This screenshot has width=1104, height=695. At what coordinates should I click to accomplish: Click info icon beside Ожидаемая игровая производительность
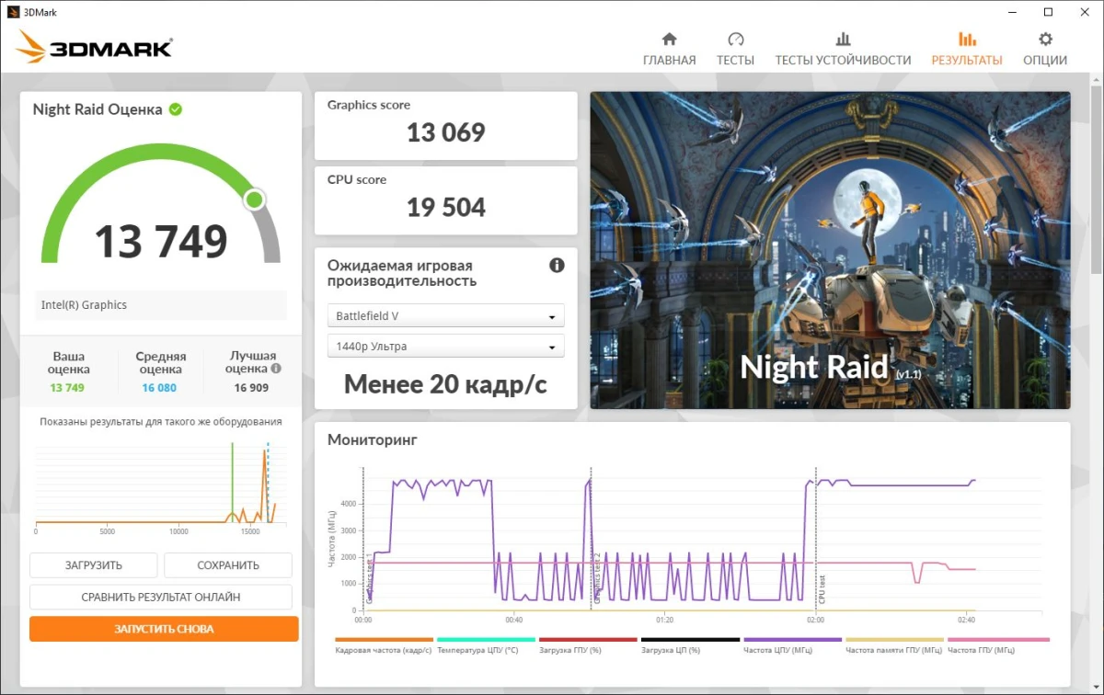557,266
